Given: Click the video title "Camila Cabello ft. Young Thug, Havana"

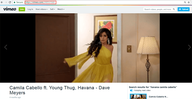Looking at the screenshot, I should point(60,90).
